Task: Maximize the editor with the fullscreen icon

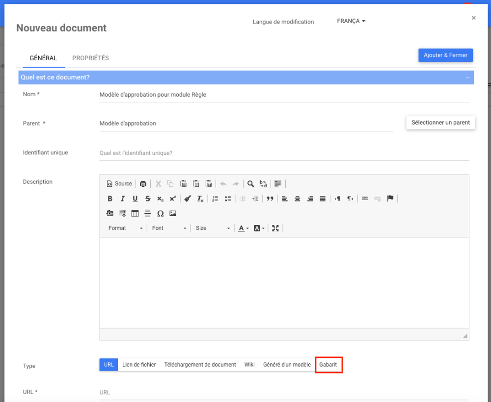Action: pyautogui.click(x=275, y=228)
